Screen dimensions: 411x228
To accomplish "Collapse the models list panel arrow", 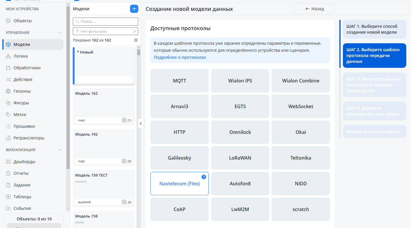I will click(141, 123).
